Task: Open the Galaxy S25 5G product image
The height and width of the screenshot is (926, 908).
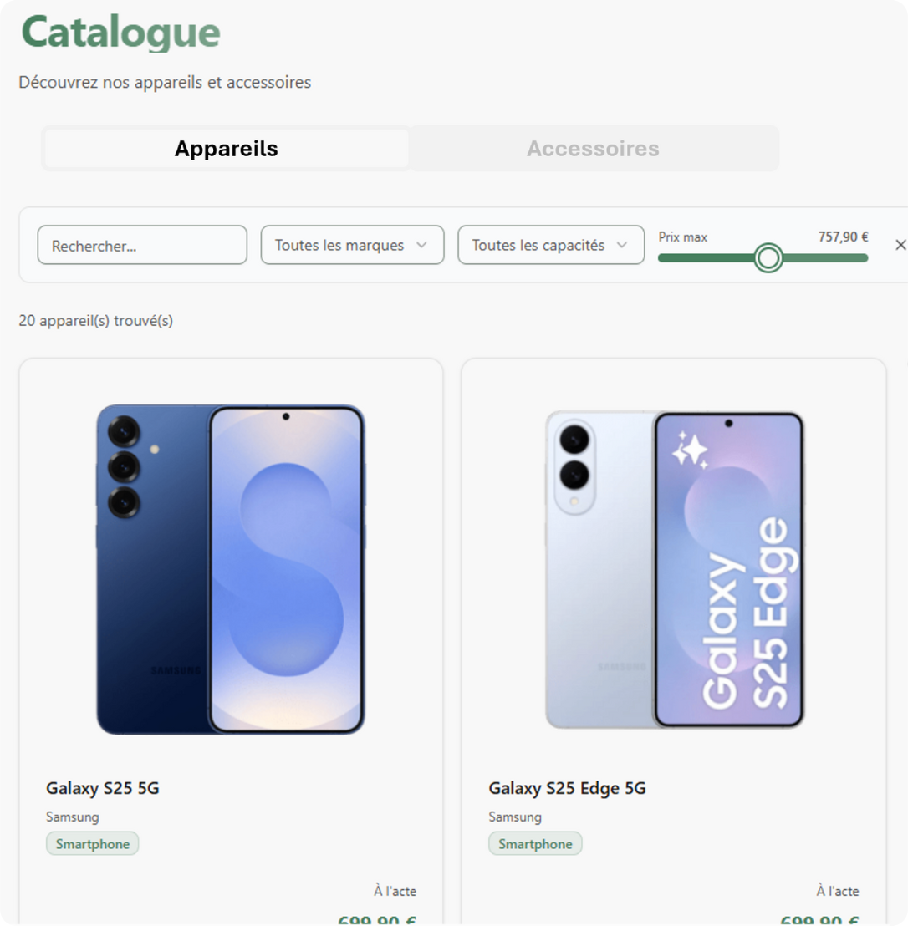Action: [x=231, y=569]
